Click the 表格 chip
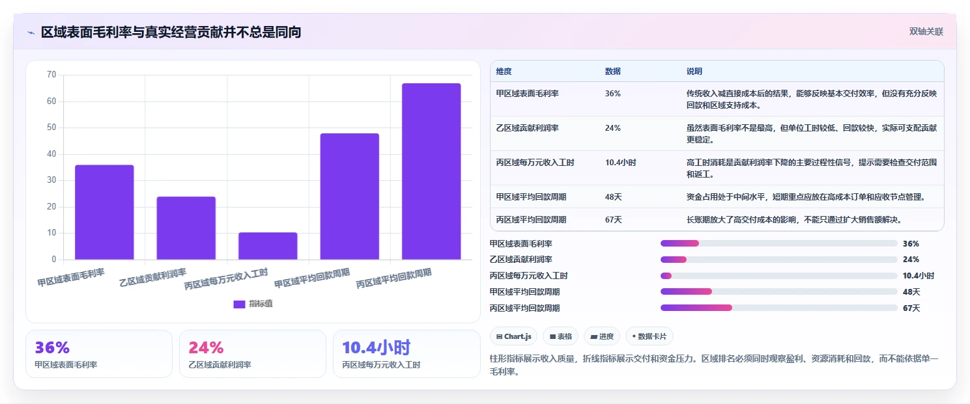Image resolution: width=970 pixels, height=404 pixels. 561,336
